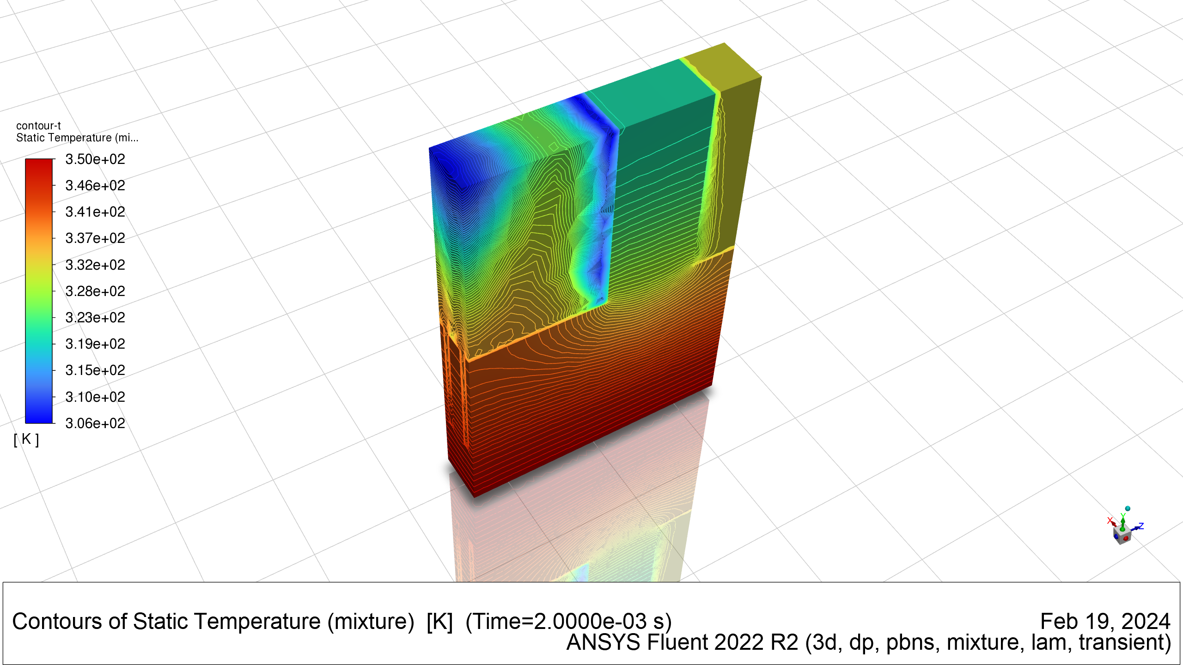Click the green dot atop triad cube
This screenshot has width=1183, height=665.
[1122, 529]
